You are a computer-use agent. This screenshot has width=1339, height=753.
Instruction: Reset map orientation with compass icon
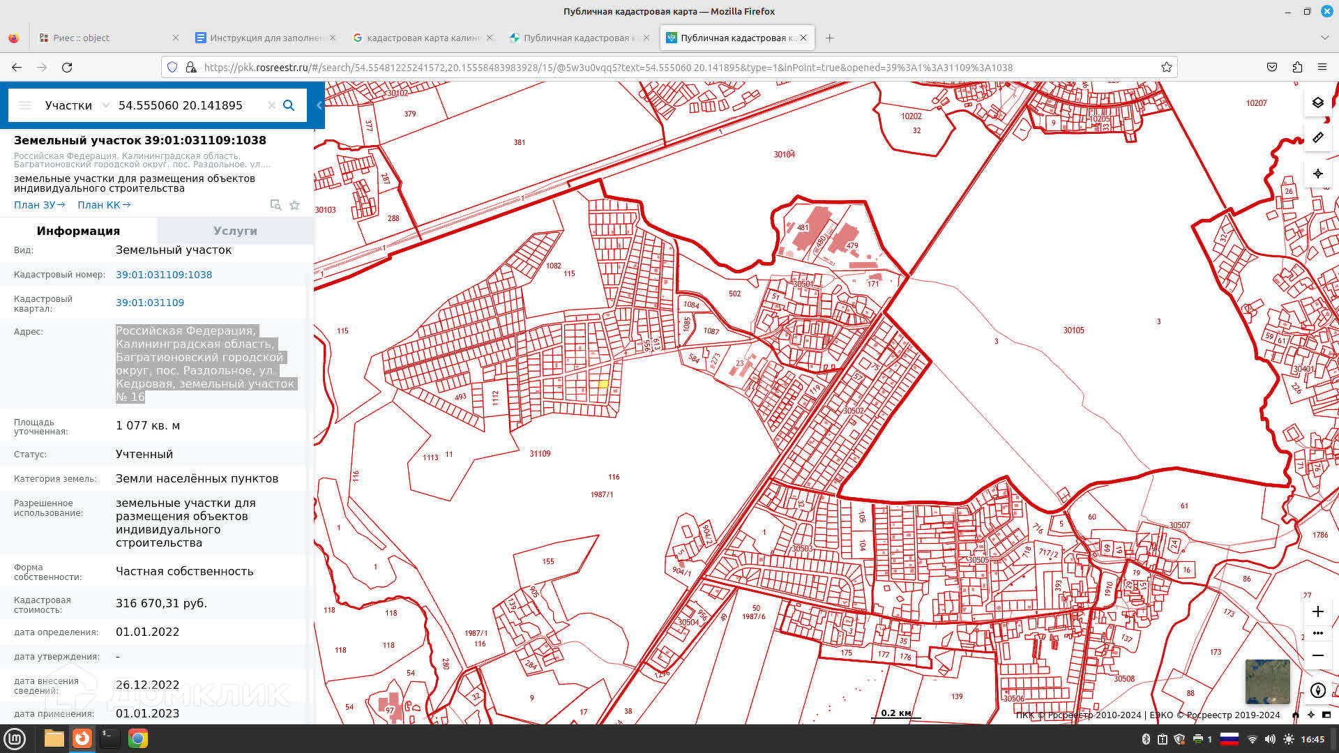tap(1317, 690)
